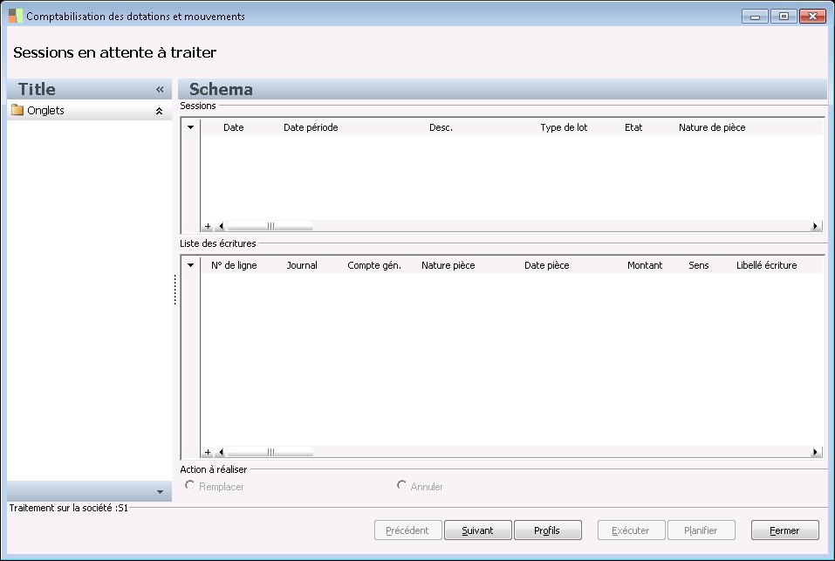Click the Sessions horizontal scrollbar thumb
835x561 pixels.
[270, 226]
